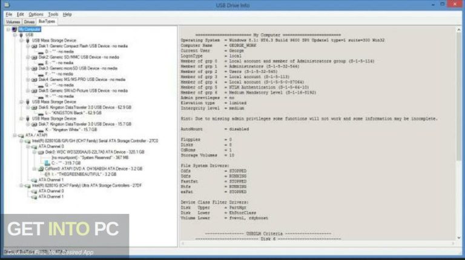
Task: Click the Disk6 Kingston DataTraveler drive icon
Action: click(35, 107)
